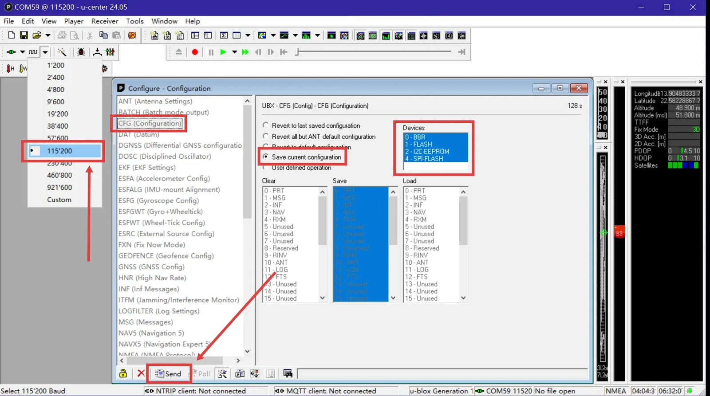Click the port connection plug icon
The width and height of the screenshot is (710, 396).
(x=11, y=52)
